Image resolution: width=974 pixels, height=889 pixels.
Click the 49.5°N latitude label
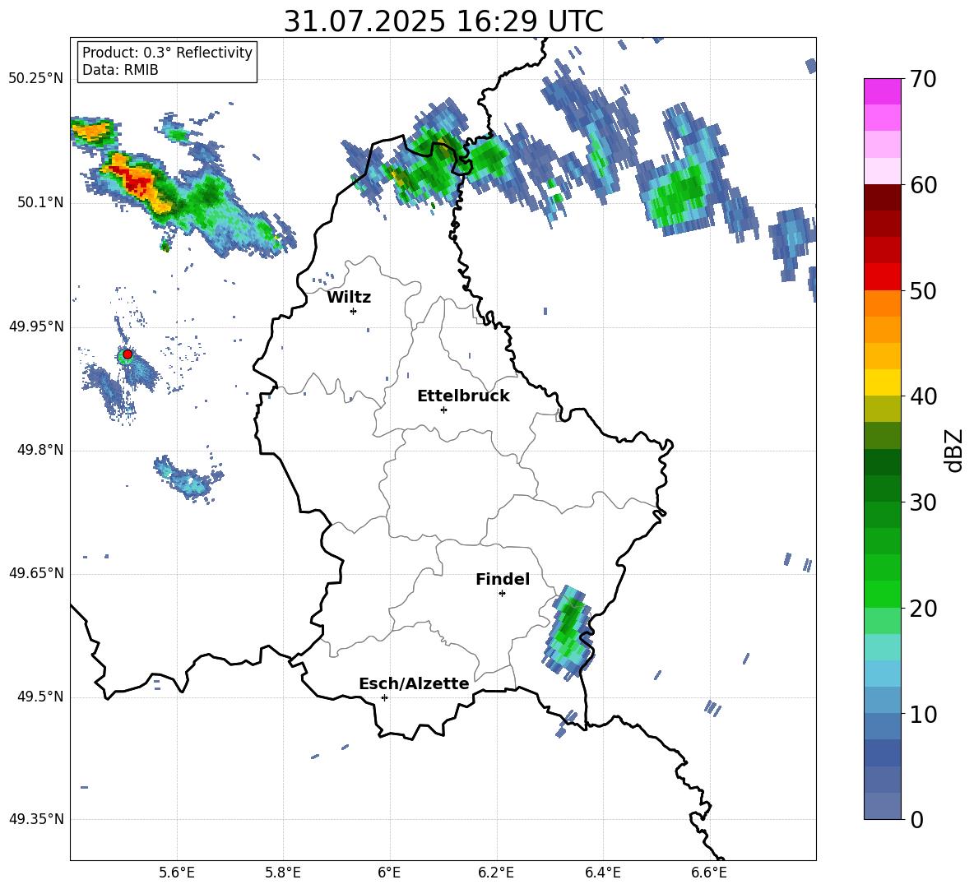pyautogui.click(x=41, y=697)
